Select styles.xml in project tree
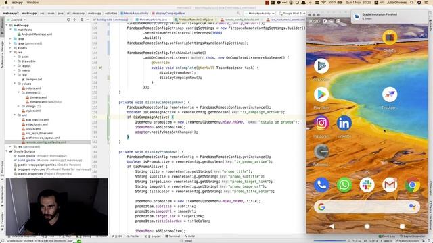 31,111
